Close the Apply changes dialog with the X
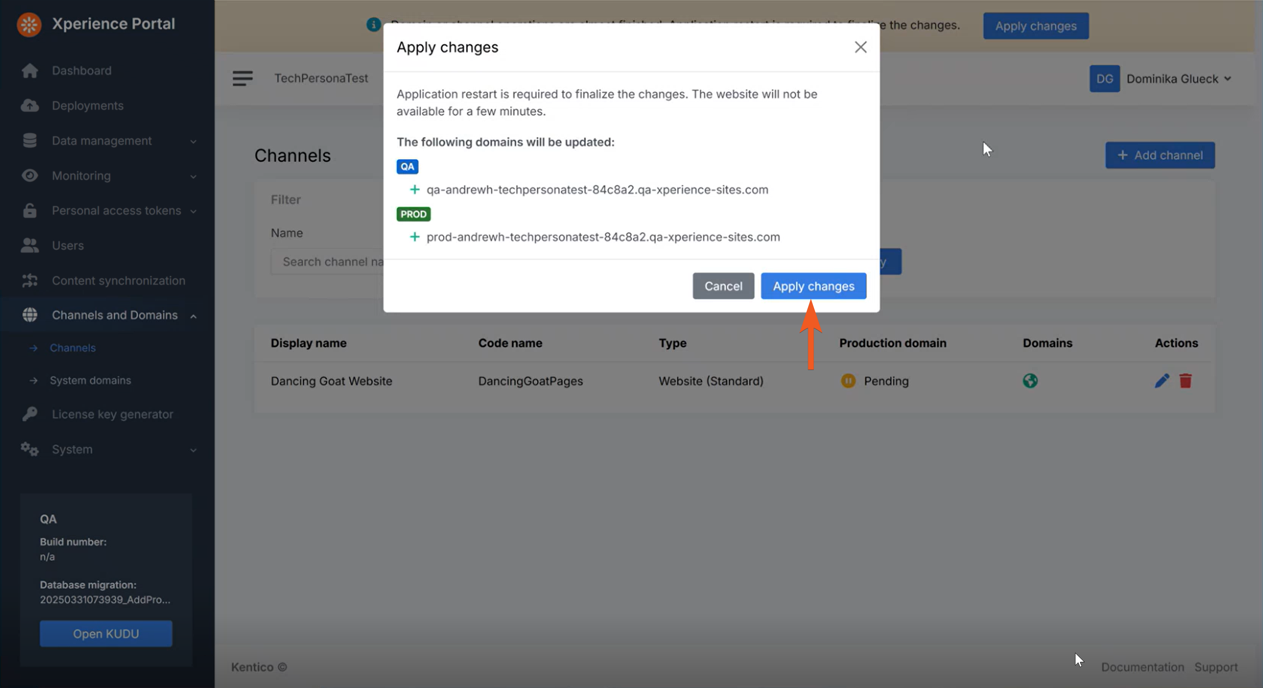This screenshot has height=688, width=1263. tap(861, 47)
